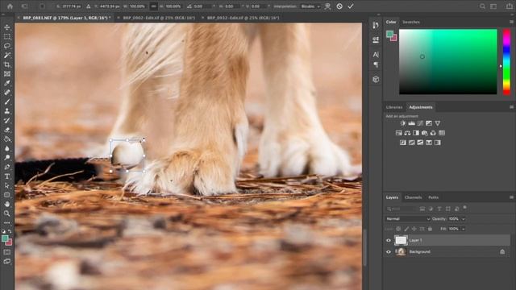
Task: Select the Type tool
Action: click(x=7, y=176)
